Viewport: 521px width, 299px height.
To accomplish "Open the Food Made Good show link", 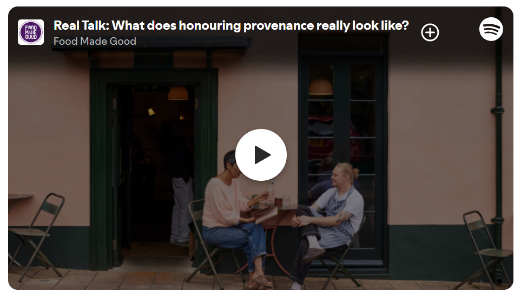I will 95,41.
